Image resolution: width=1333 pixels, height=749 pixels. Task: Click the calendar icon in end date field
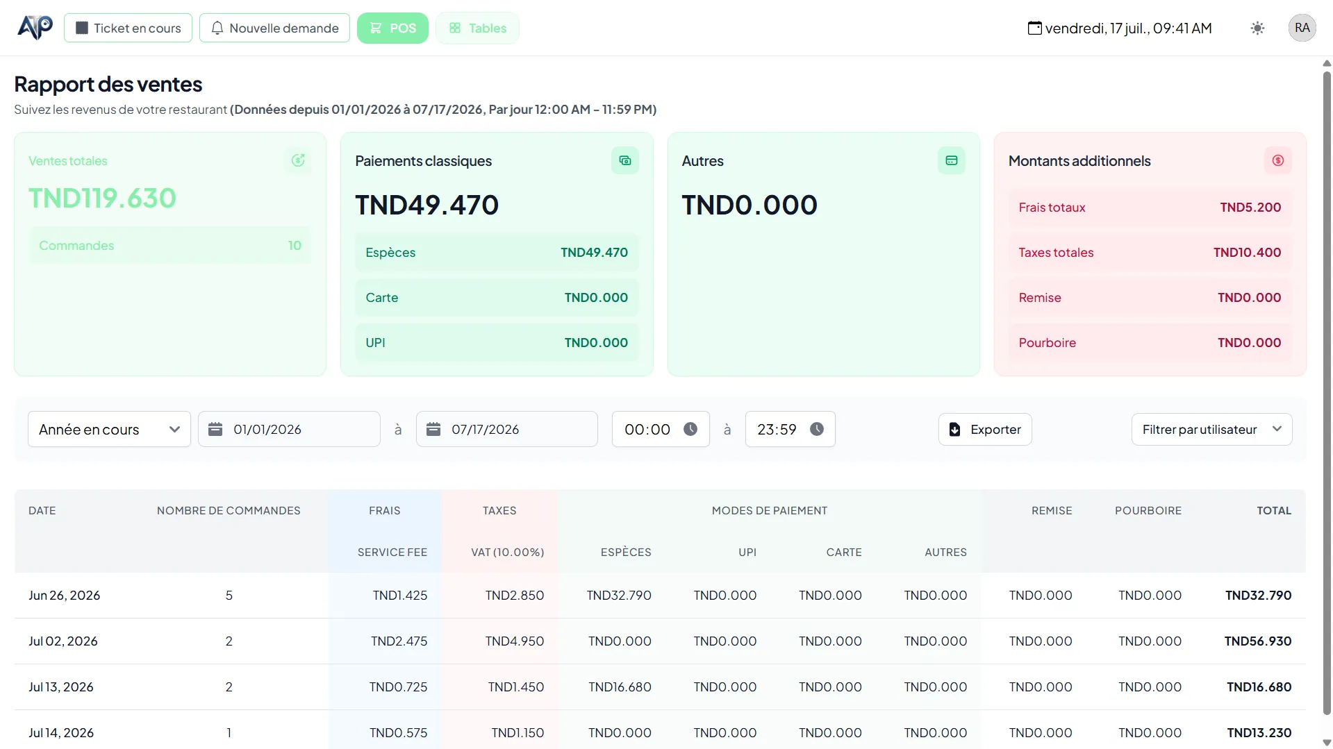point(433,429)
